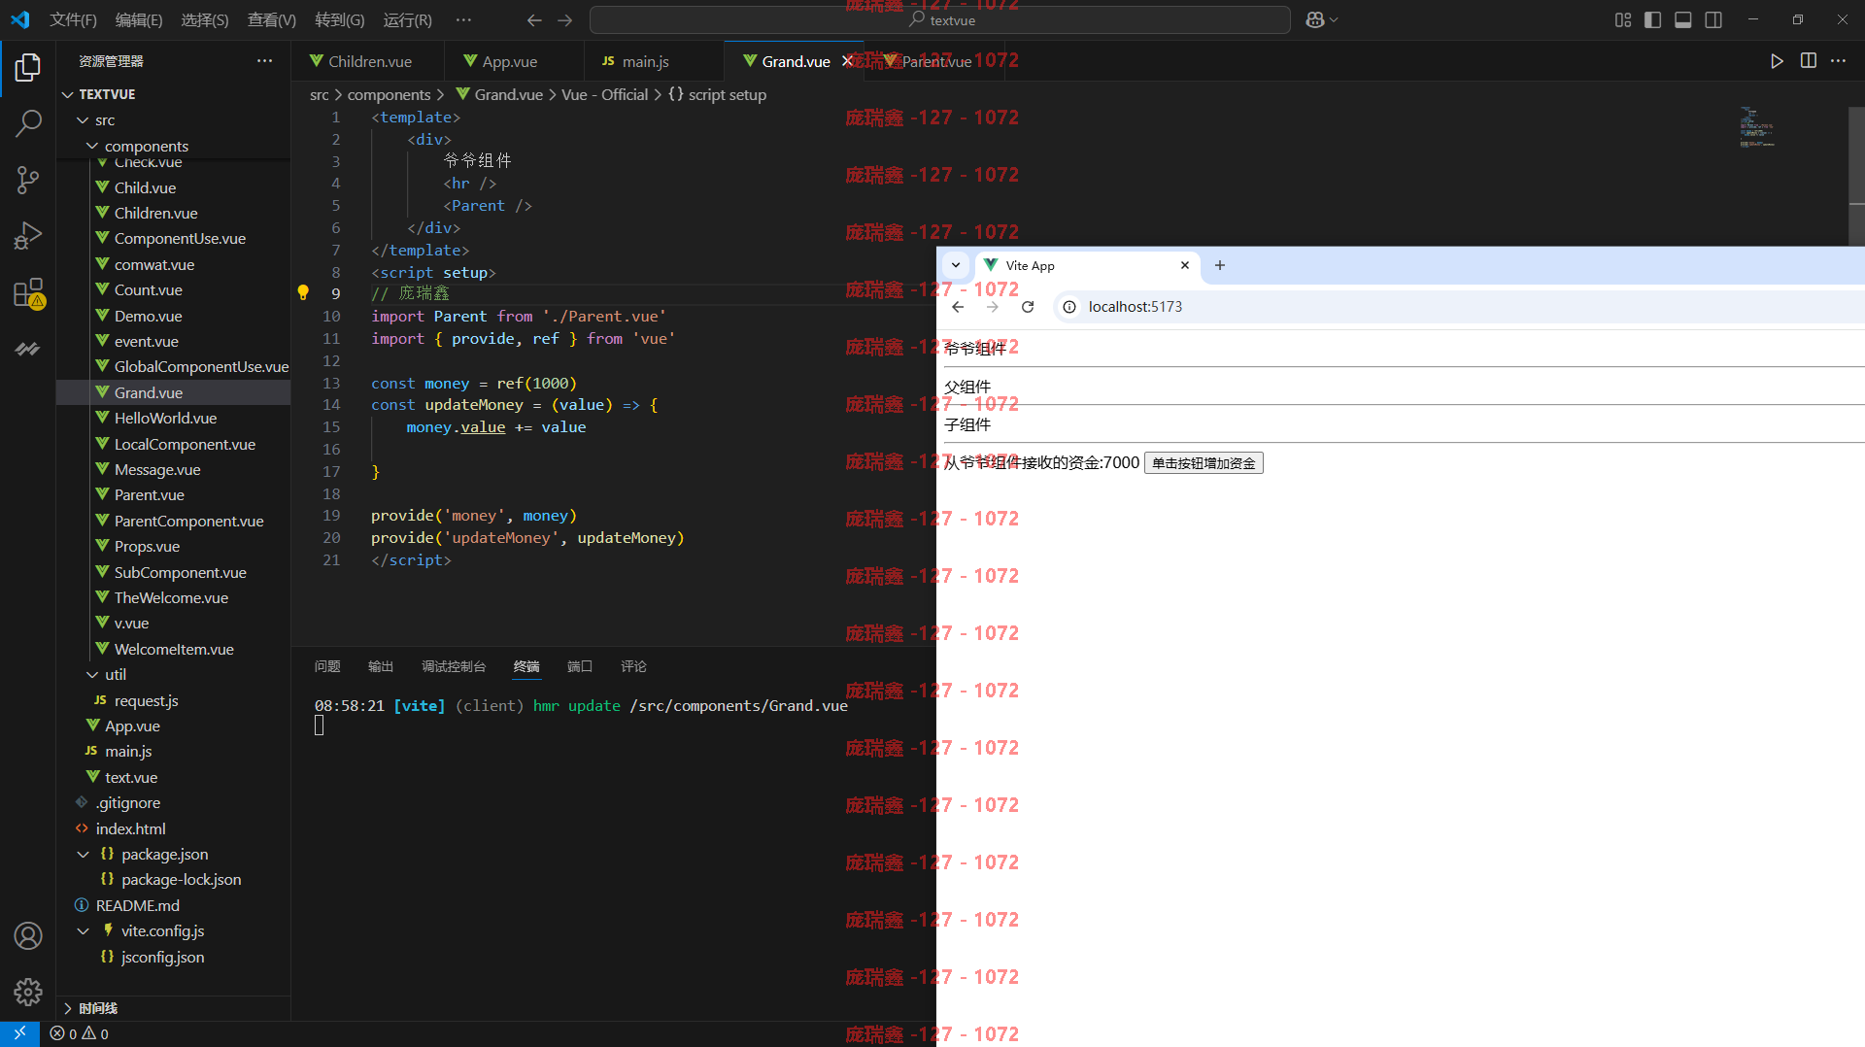
Task: Click script setup breadcrumb item
Action: pos(717,94)
